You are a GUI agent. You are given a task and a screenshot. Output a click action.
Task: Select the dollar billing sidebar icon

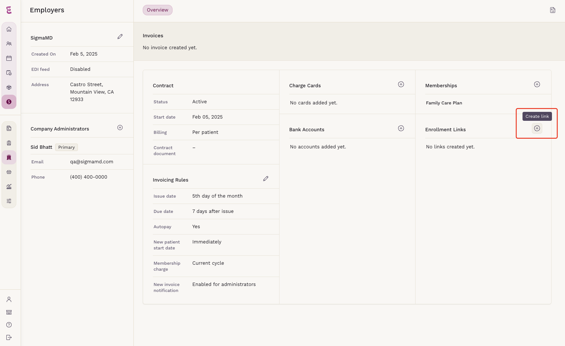9,102
